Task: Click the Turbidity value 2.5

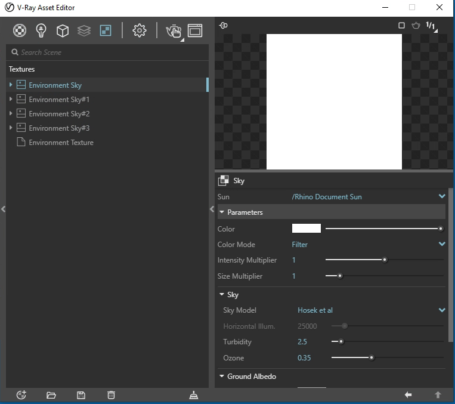Action: pos(302,342)
